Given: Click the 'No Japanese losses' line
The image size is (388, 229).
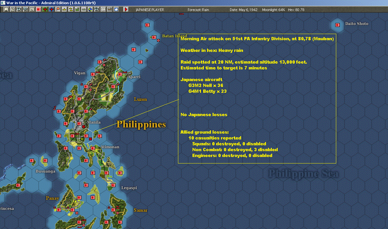Looking at the screenshot, I should coord(204,114).
